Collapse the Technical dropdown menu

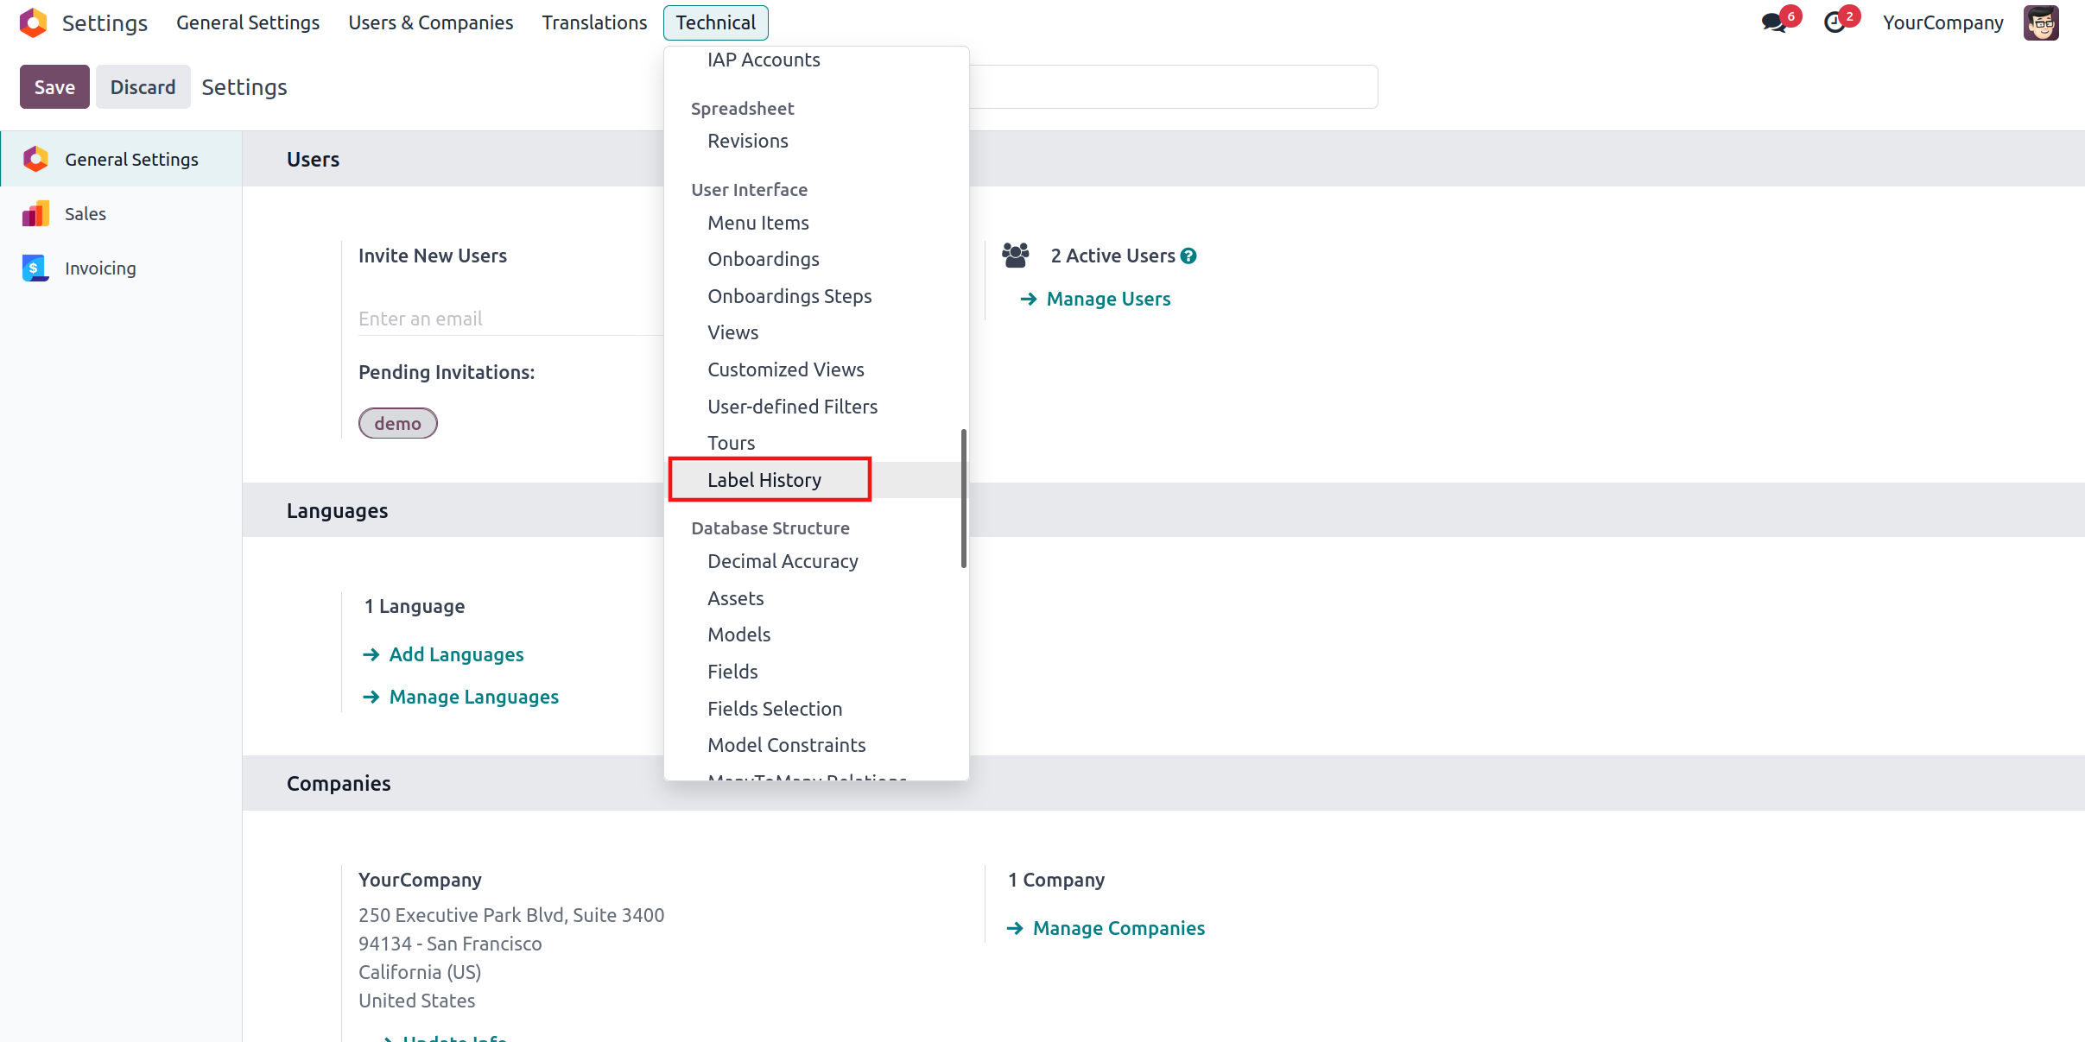715,22
